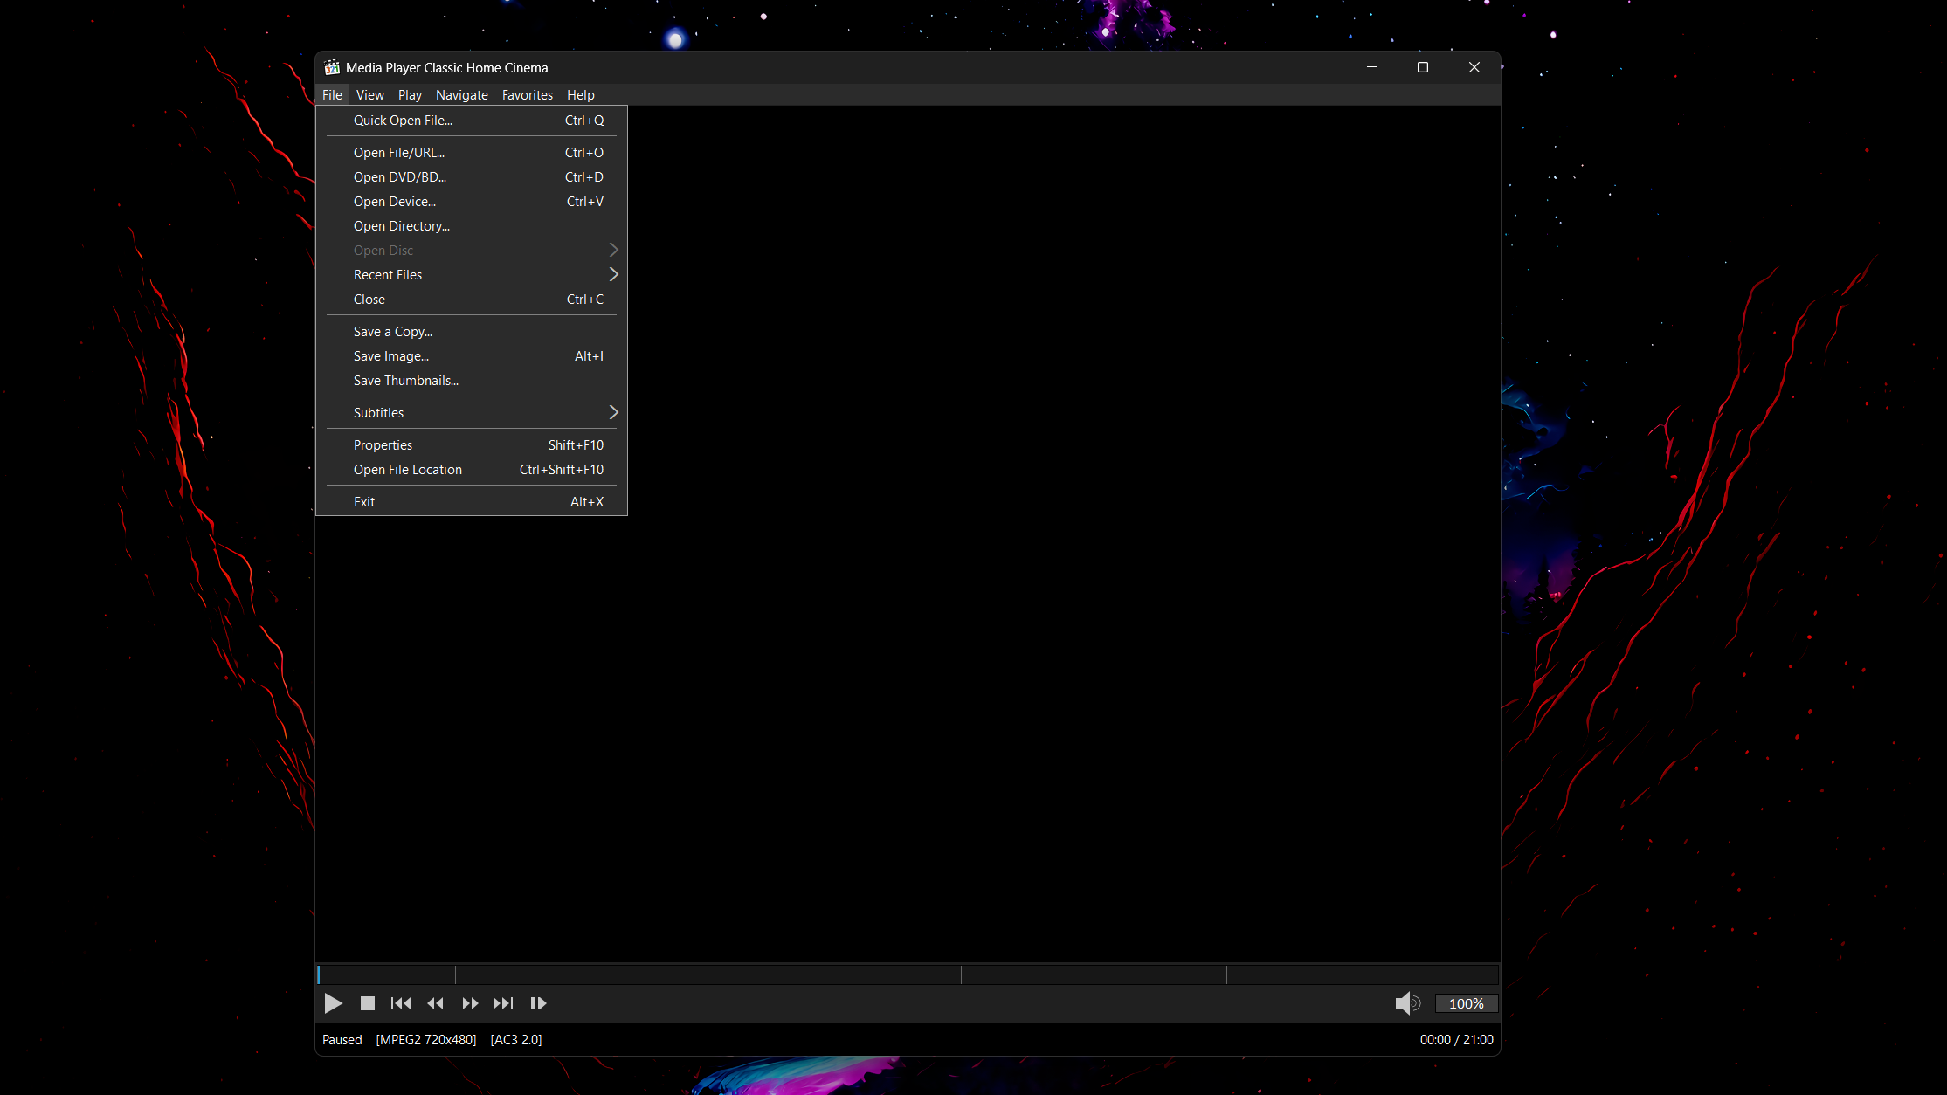Choose Save Thumbnails...
This screenshot has width=1947, height=1095.
pos(472,380)
